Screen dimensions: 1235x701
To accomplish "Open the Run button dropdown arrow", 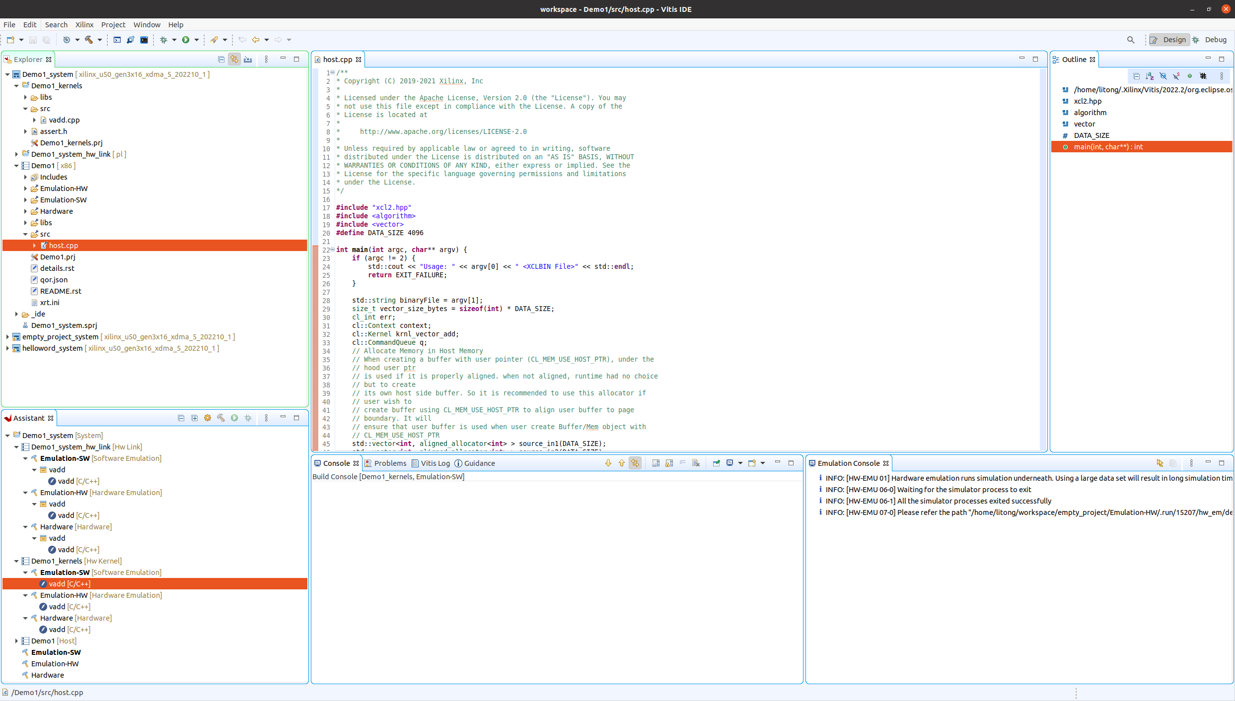I will pyautogui.click(x=197, y=40).
